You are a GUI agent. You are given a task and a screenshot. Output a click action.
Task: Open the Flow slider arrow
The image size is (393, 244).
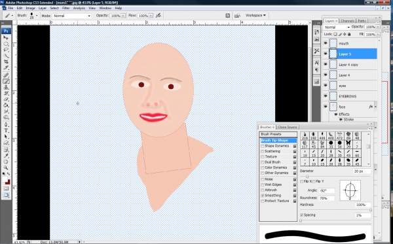[151, 16]
